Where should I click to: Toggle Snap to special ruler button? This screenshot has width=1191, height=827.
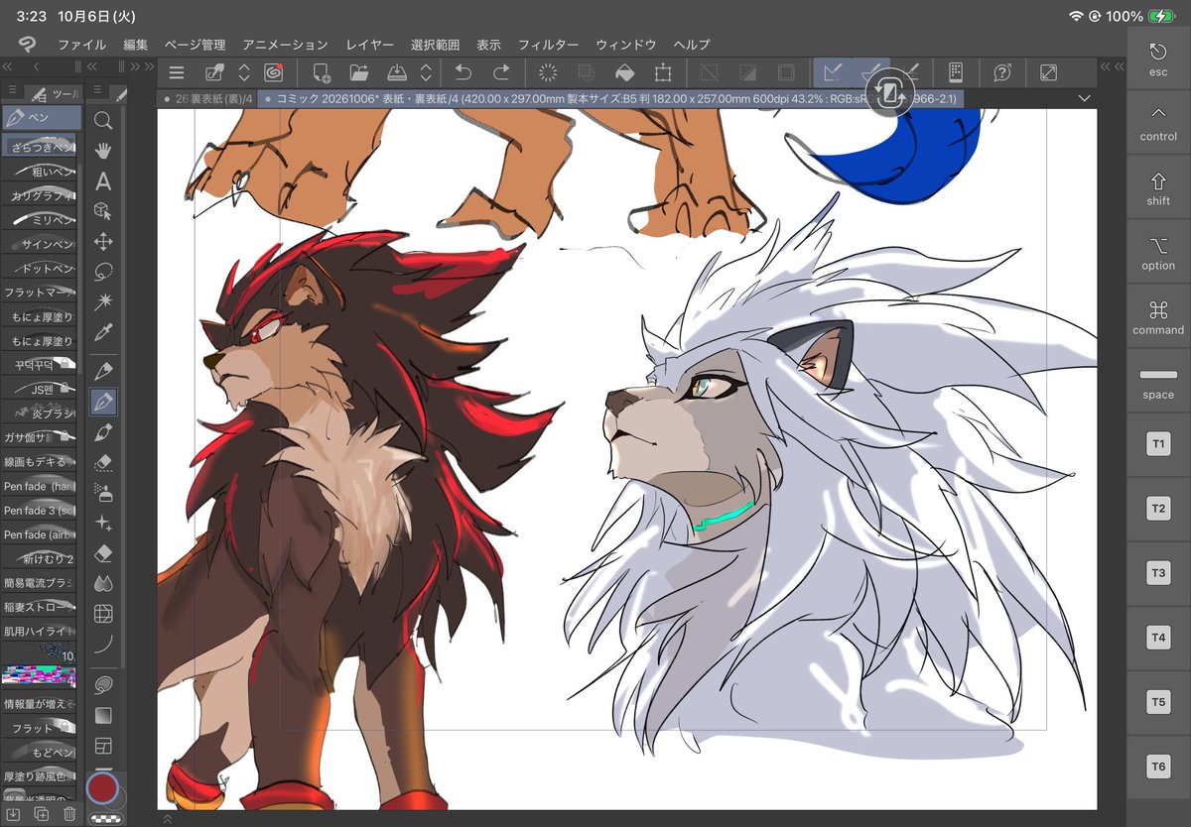click(x=870, y=72)
